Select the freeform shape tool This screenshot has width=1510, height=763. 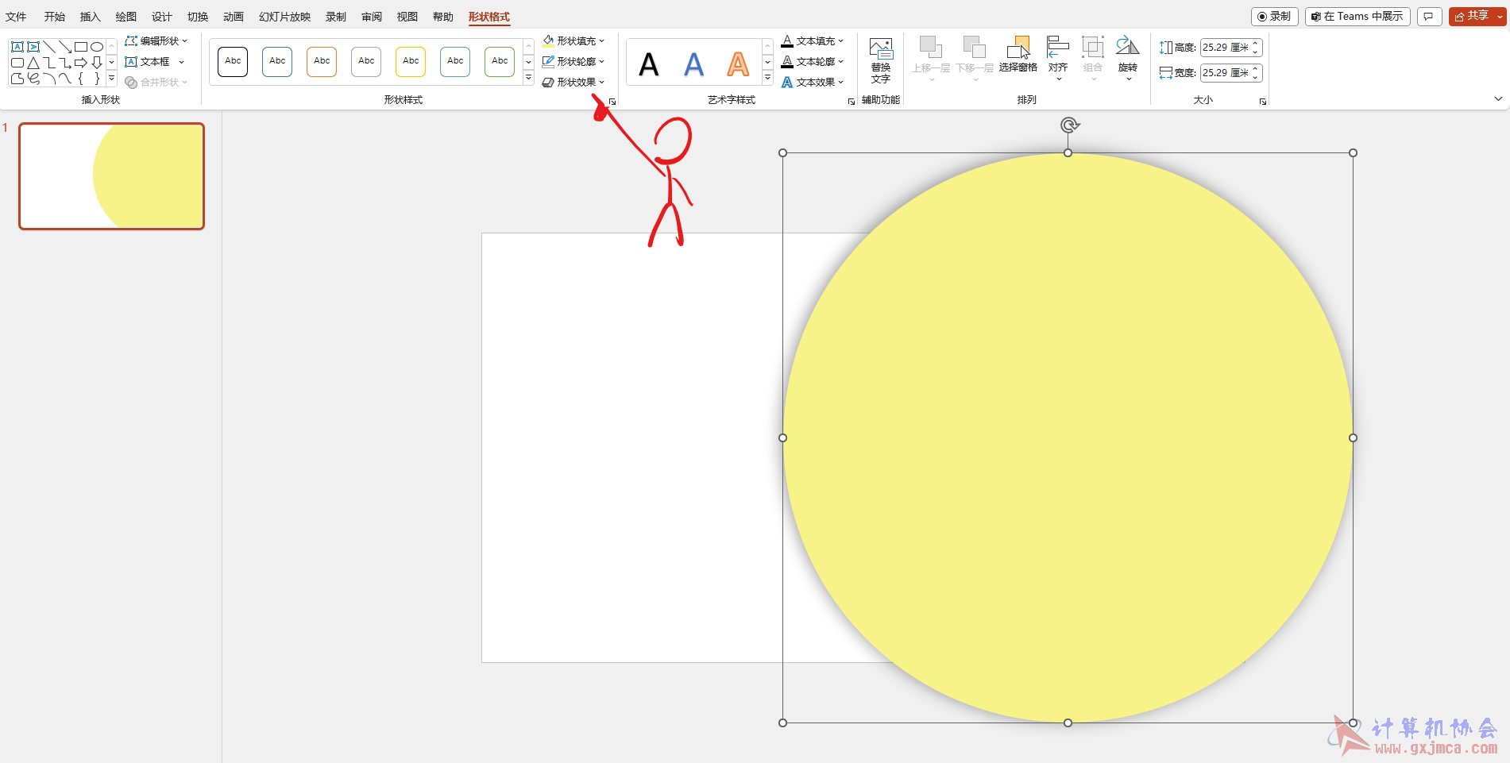17,79
